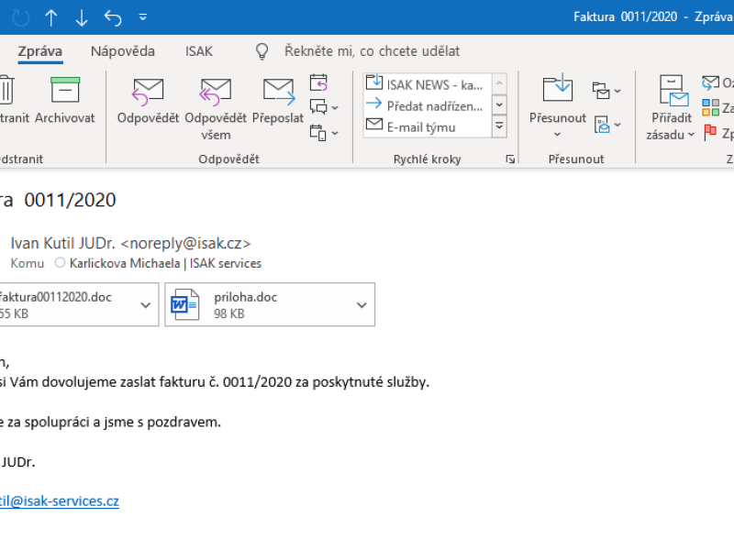Click the greyed refresh icon in title bar

tap(20, 17)
